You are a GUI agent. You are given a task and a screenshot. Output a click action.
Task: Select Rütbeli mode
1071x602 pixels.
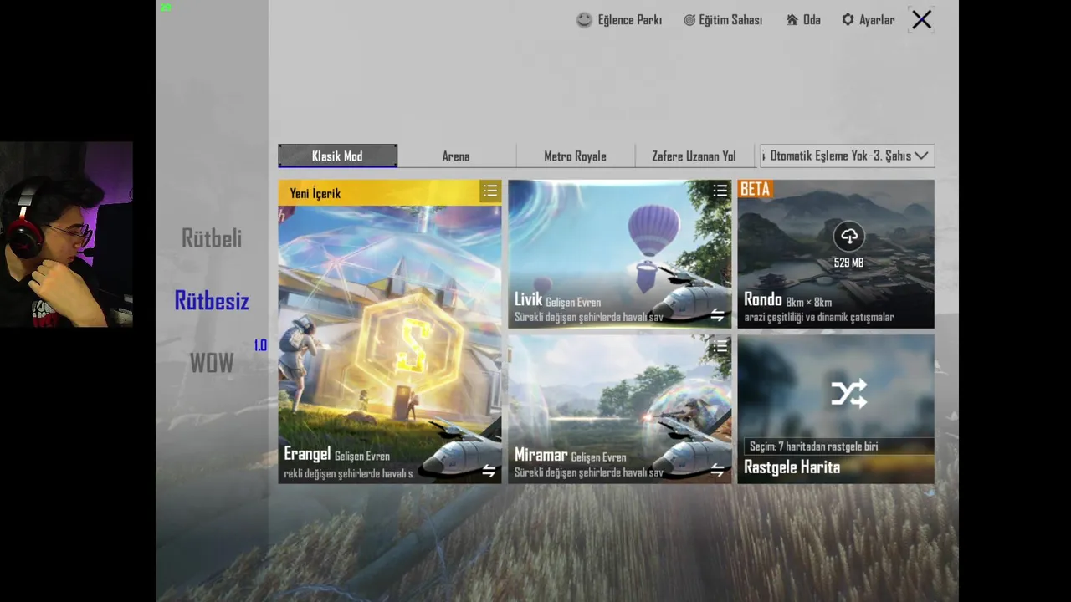pyautogui.click(x=212, y=238)
